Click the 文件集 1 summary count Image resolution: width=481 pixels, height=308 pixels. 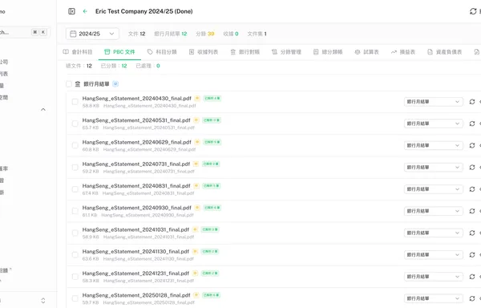coord(257,34)
